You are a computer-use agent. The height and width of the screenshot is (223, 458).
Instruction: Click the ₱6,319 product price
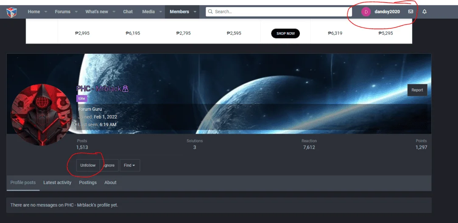335,33
